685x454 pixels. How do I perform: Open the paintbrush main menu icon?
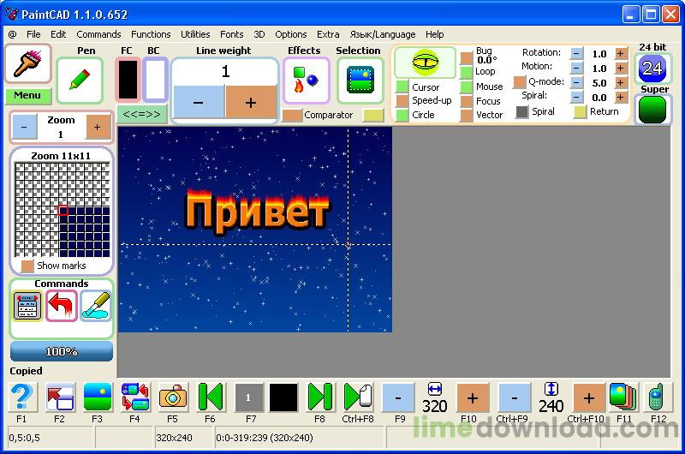[x=28, y=63]
